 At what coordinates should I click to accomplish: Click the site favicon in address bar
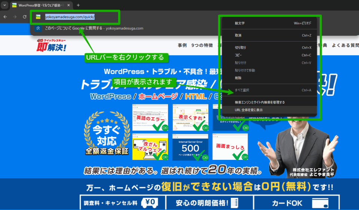(x=38, y=17)
